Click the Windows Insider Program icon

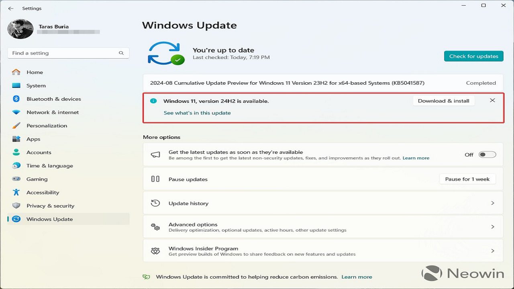[155, 251]
